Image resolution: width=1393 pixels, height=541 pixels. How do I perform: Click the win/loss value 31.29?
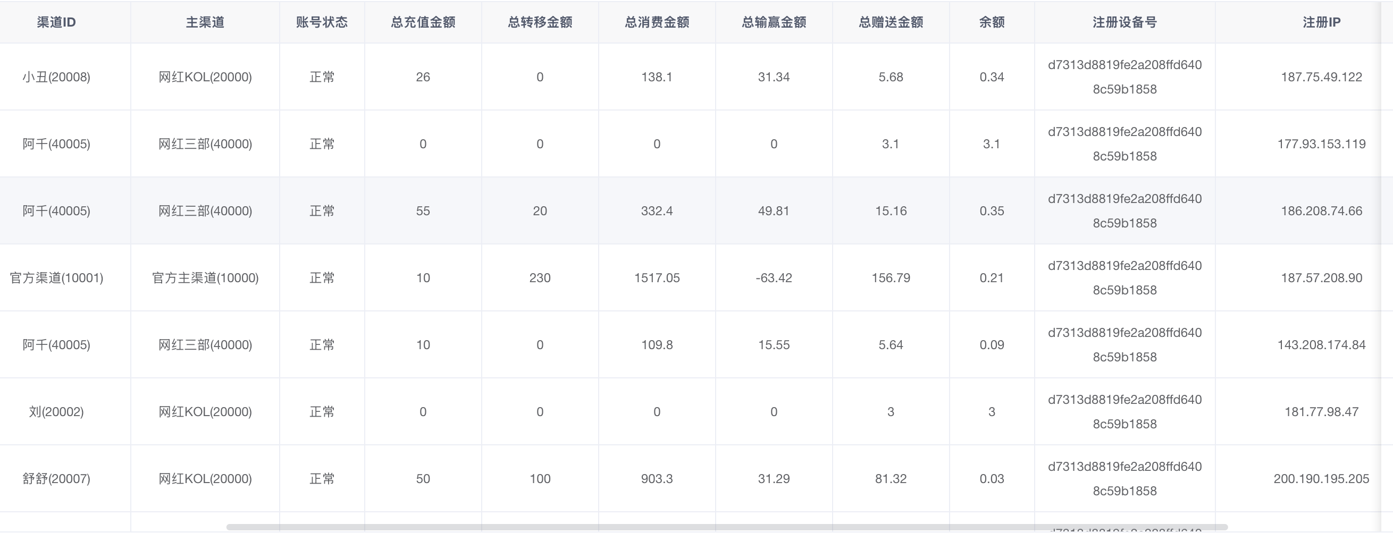(774, 479)
